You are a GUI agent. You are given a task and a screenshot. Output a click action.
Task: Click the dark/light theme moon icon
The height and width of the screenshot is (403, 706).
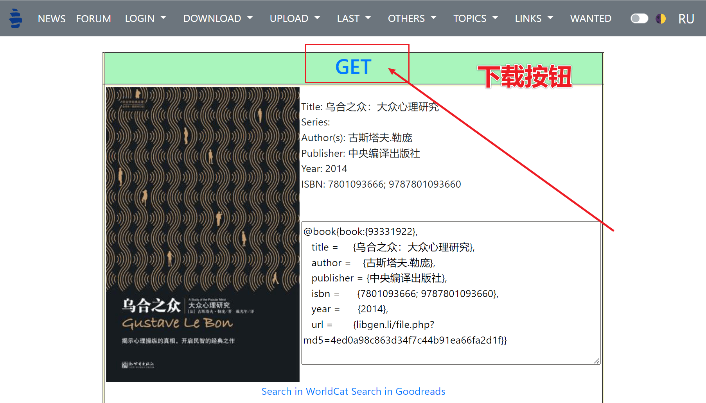(661, 18)
